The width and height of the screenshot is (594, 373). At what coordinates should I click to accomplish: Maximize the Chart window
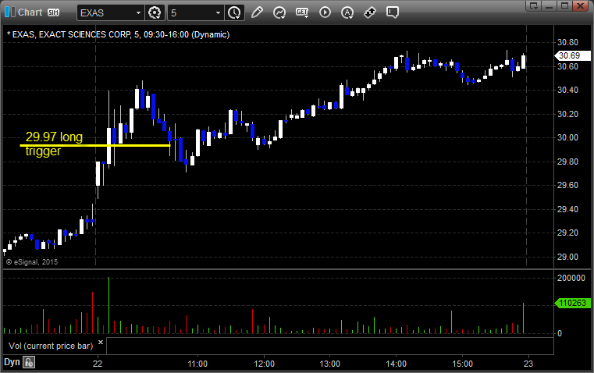tap(564, 5)
